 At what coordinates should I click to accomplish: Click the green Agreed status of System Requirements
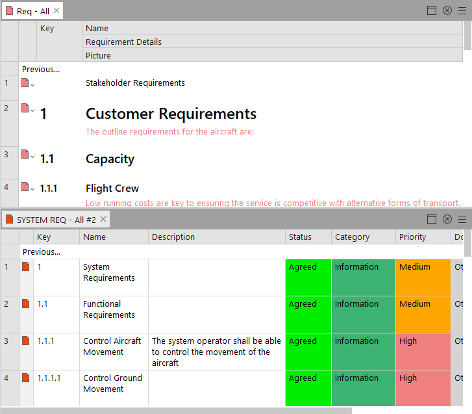pos(308,278)
